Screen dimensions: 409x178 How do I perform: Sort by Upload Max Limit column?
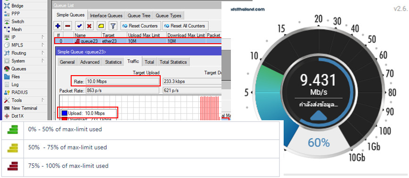147,35
